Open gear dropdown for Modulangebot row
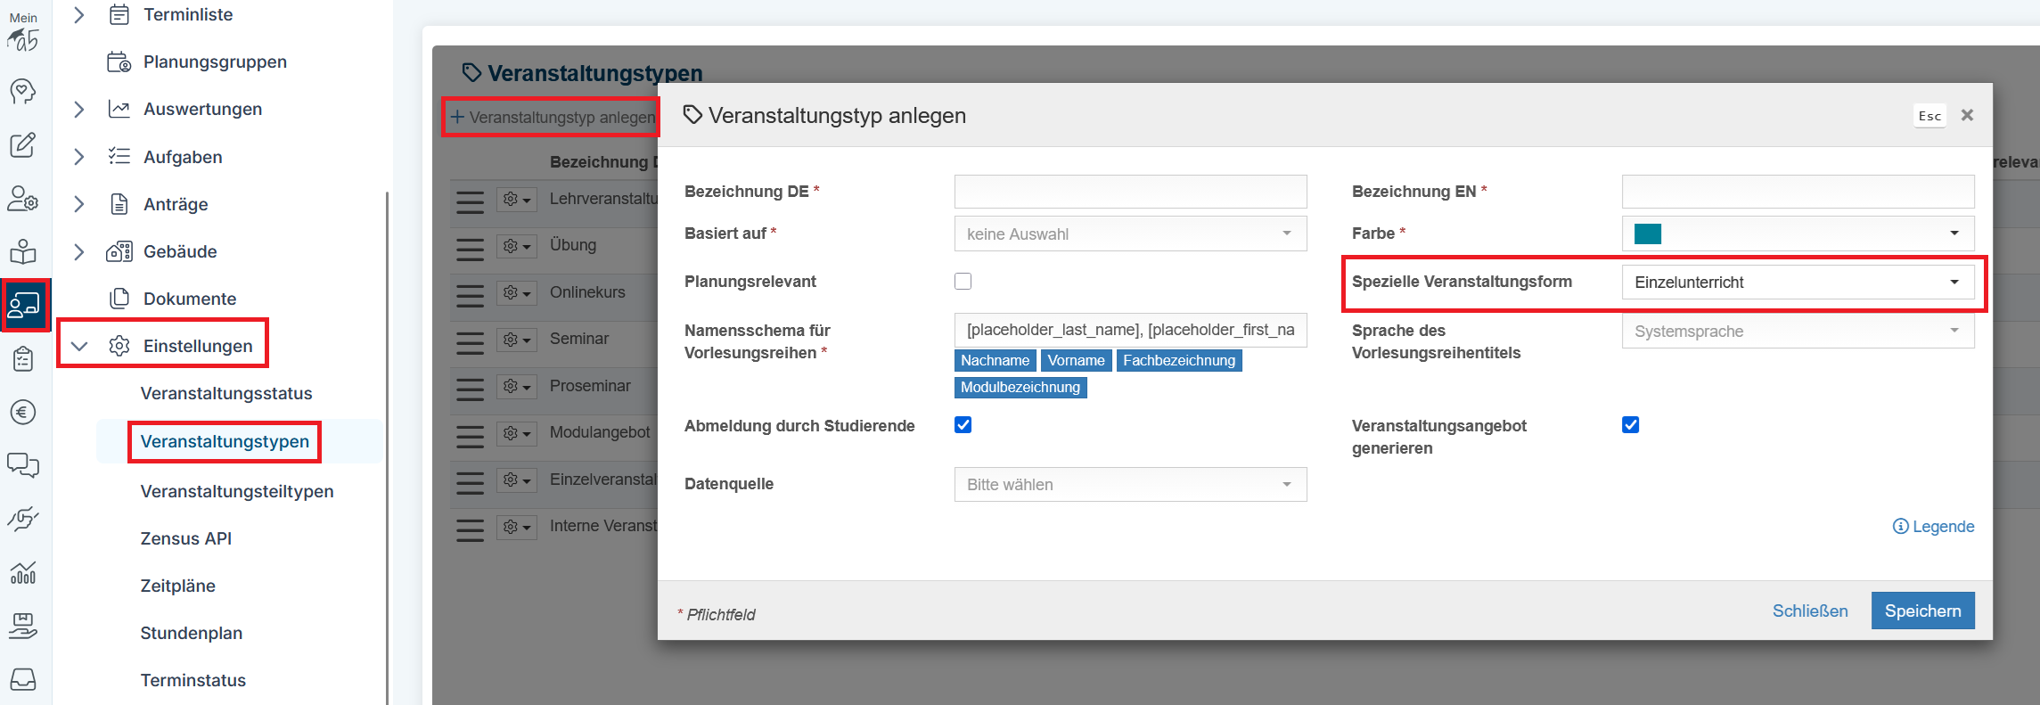 516,433
